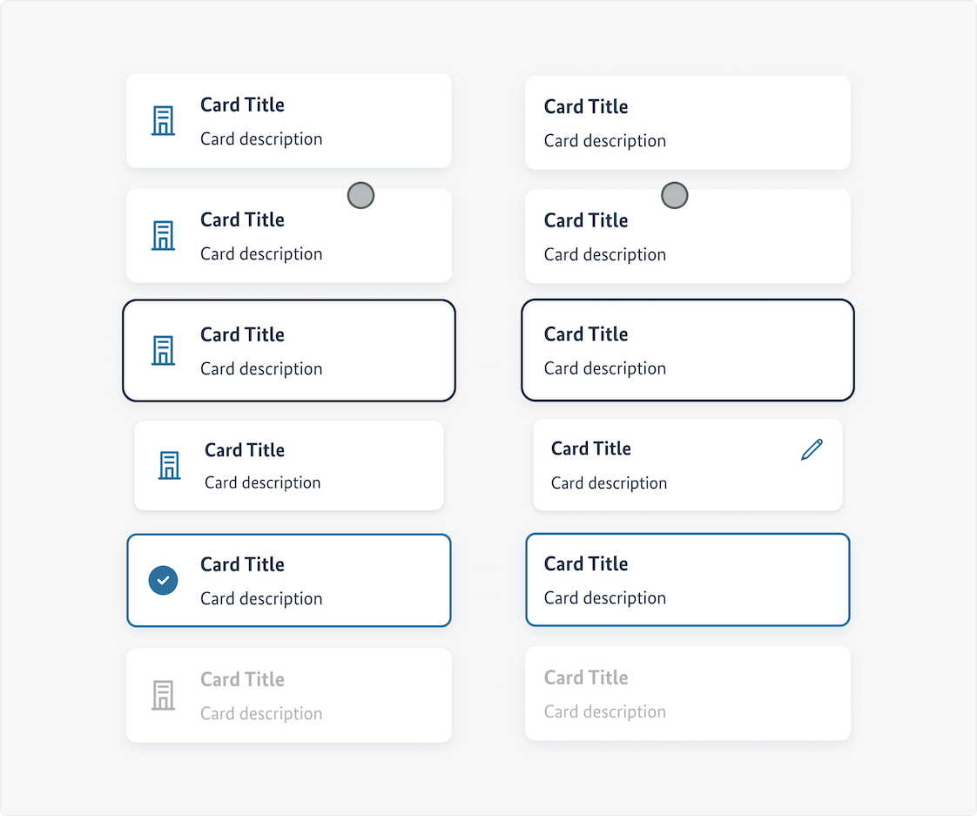977x816 pixels.
Task: Click "Card Title" beside the dark-outlined building icon
Action: coord(242,334)
